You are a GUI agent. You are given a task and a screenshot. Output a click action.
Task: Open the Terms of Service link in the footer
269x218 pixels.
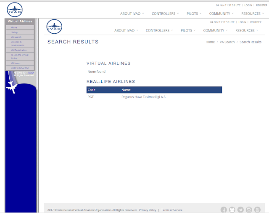172,210
